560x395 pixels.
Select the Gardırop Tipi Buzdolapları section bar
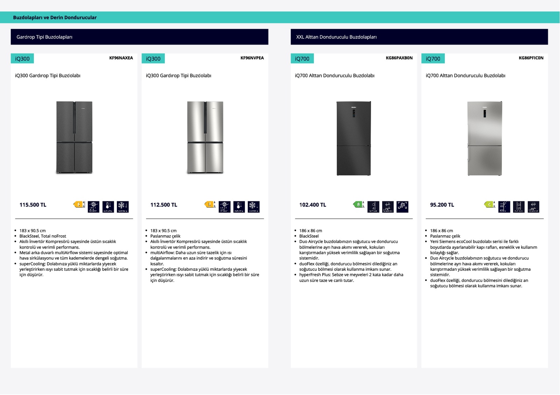[139, 37]
